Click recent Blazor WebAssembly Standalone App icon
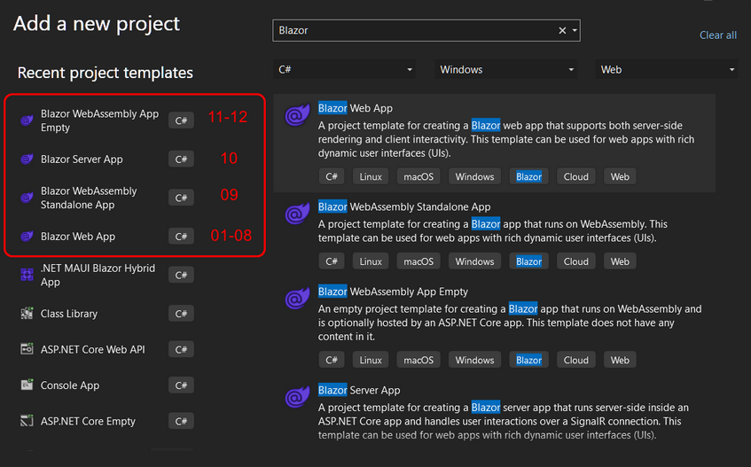Image resolution: width=751 pixels, height=467 pixels. (27, 198)
